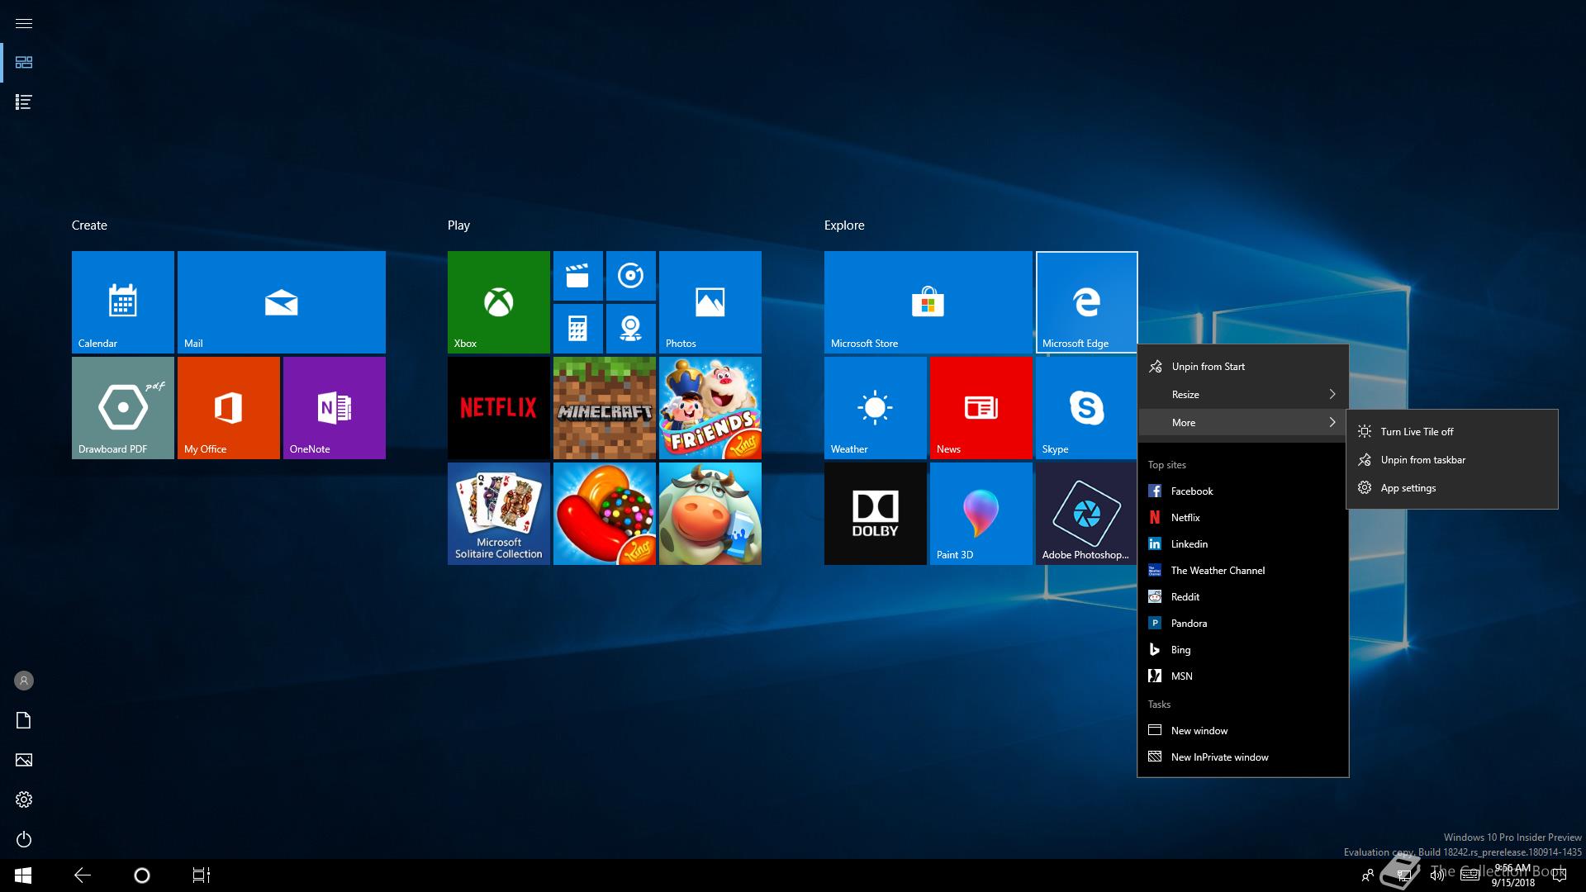Start a New InPrivate window

(1218, 757)
